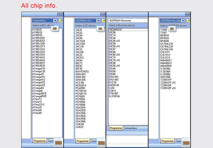Select AT89S8252 device

(39, 38)
